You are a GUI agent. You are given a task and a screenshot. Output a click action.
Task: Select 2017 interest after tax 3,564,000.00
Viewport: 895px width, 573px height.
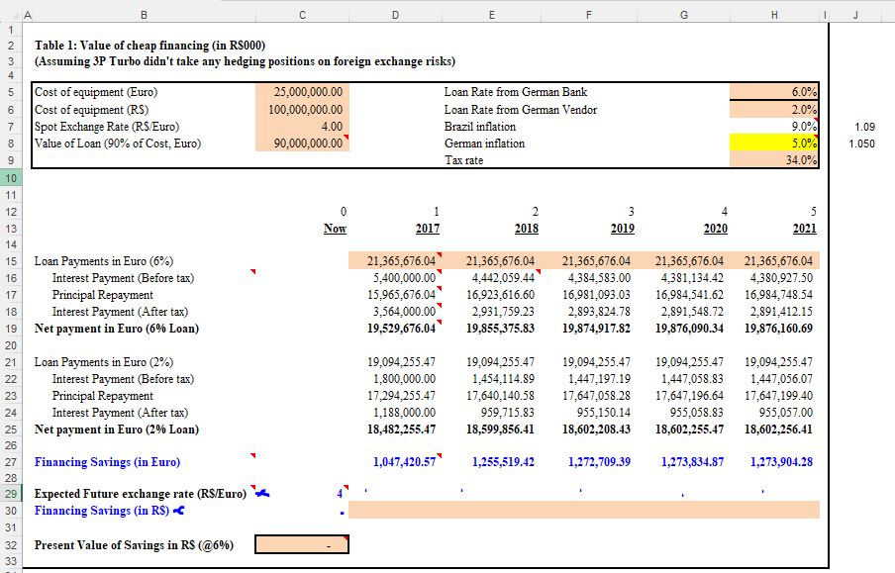coord(395,312)
